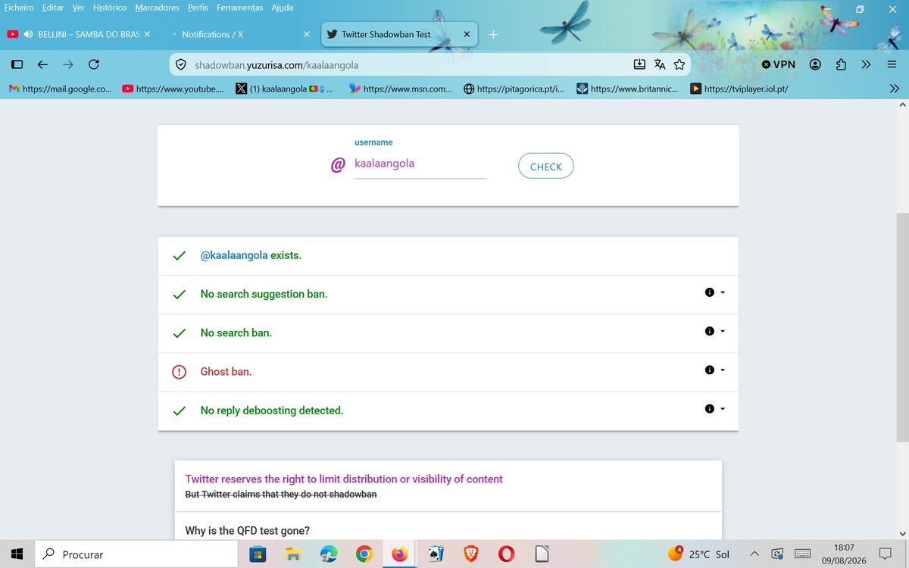Launch Opera from the taskbar

(x=506, y=554)
